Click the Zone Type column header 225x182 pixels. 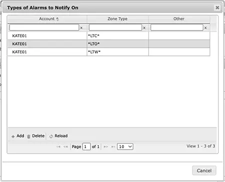(x=117, y=19)
